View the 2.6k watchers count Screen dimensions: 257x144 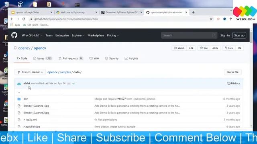191,48
